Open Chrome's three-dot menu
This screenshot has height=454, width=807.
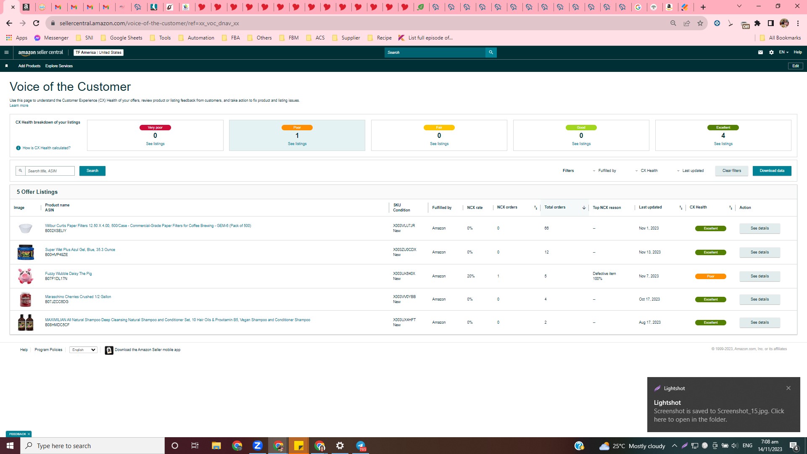pyautogui.click(x=798, y=24)
